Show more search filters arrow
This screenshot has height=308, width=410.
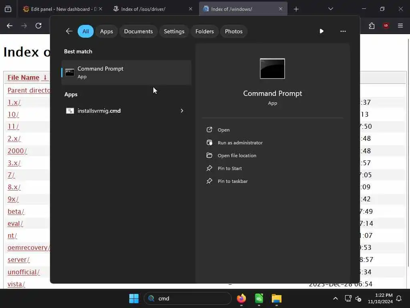tap(322, 31)
